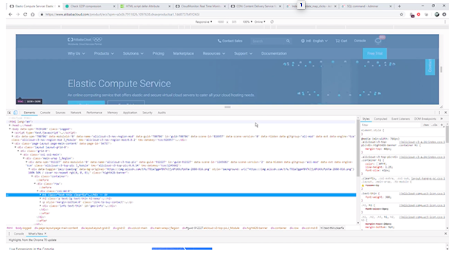The width and height of the screenshot is (453, 257).
Task: Click the browser reload button
Action: click(25, 14)
